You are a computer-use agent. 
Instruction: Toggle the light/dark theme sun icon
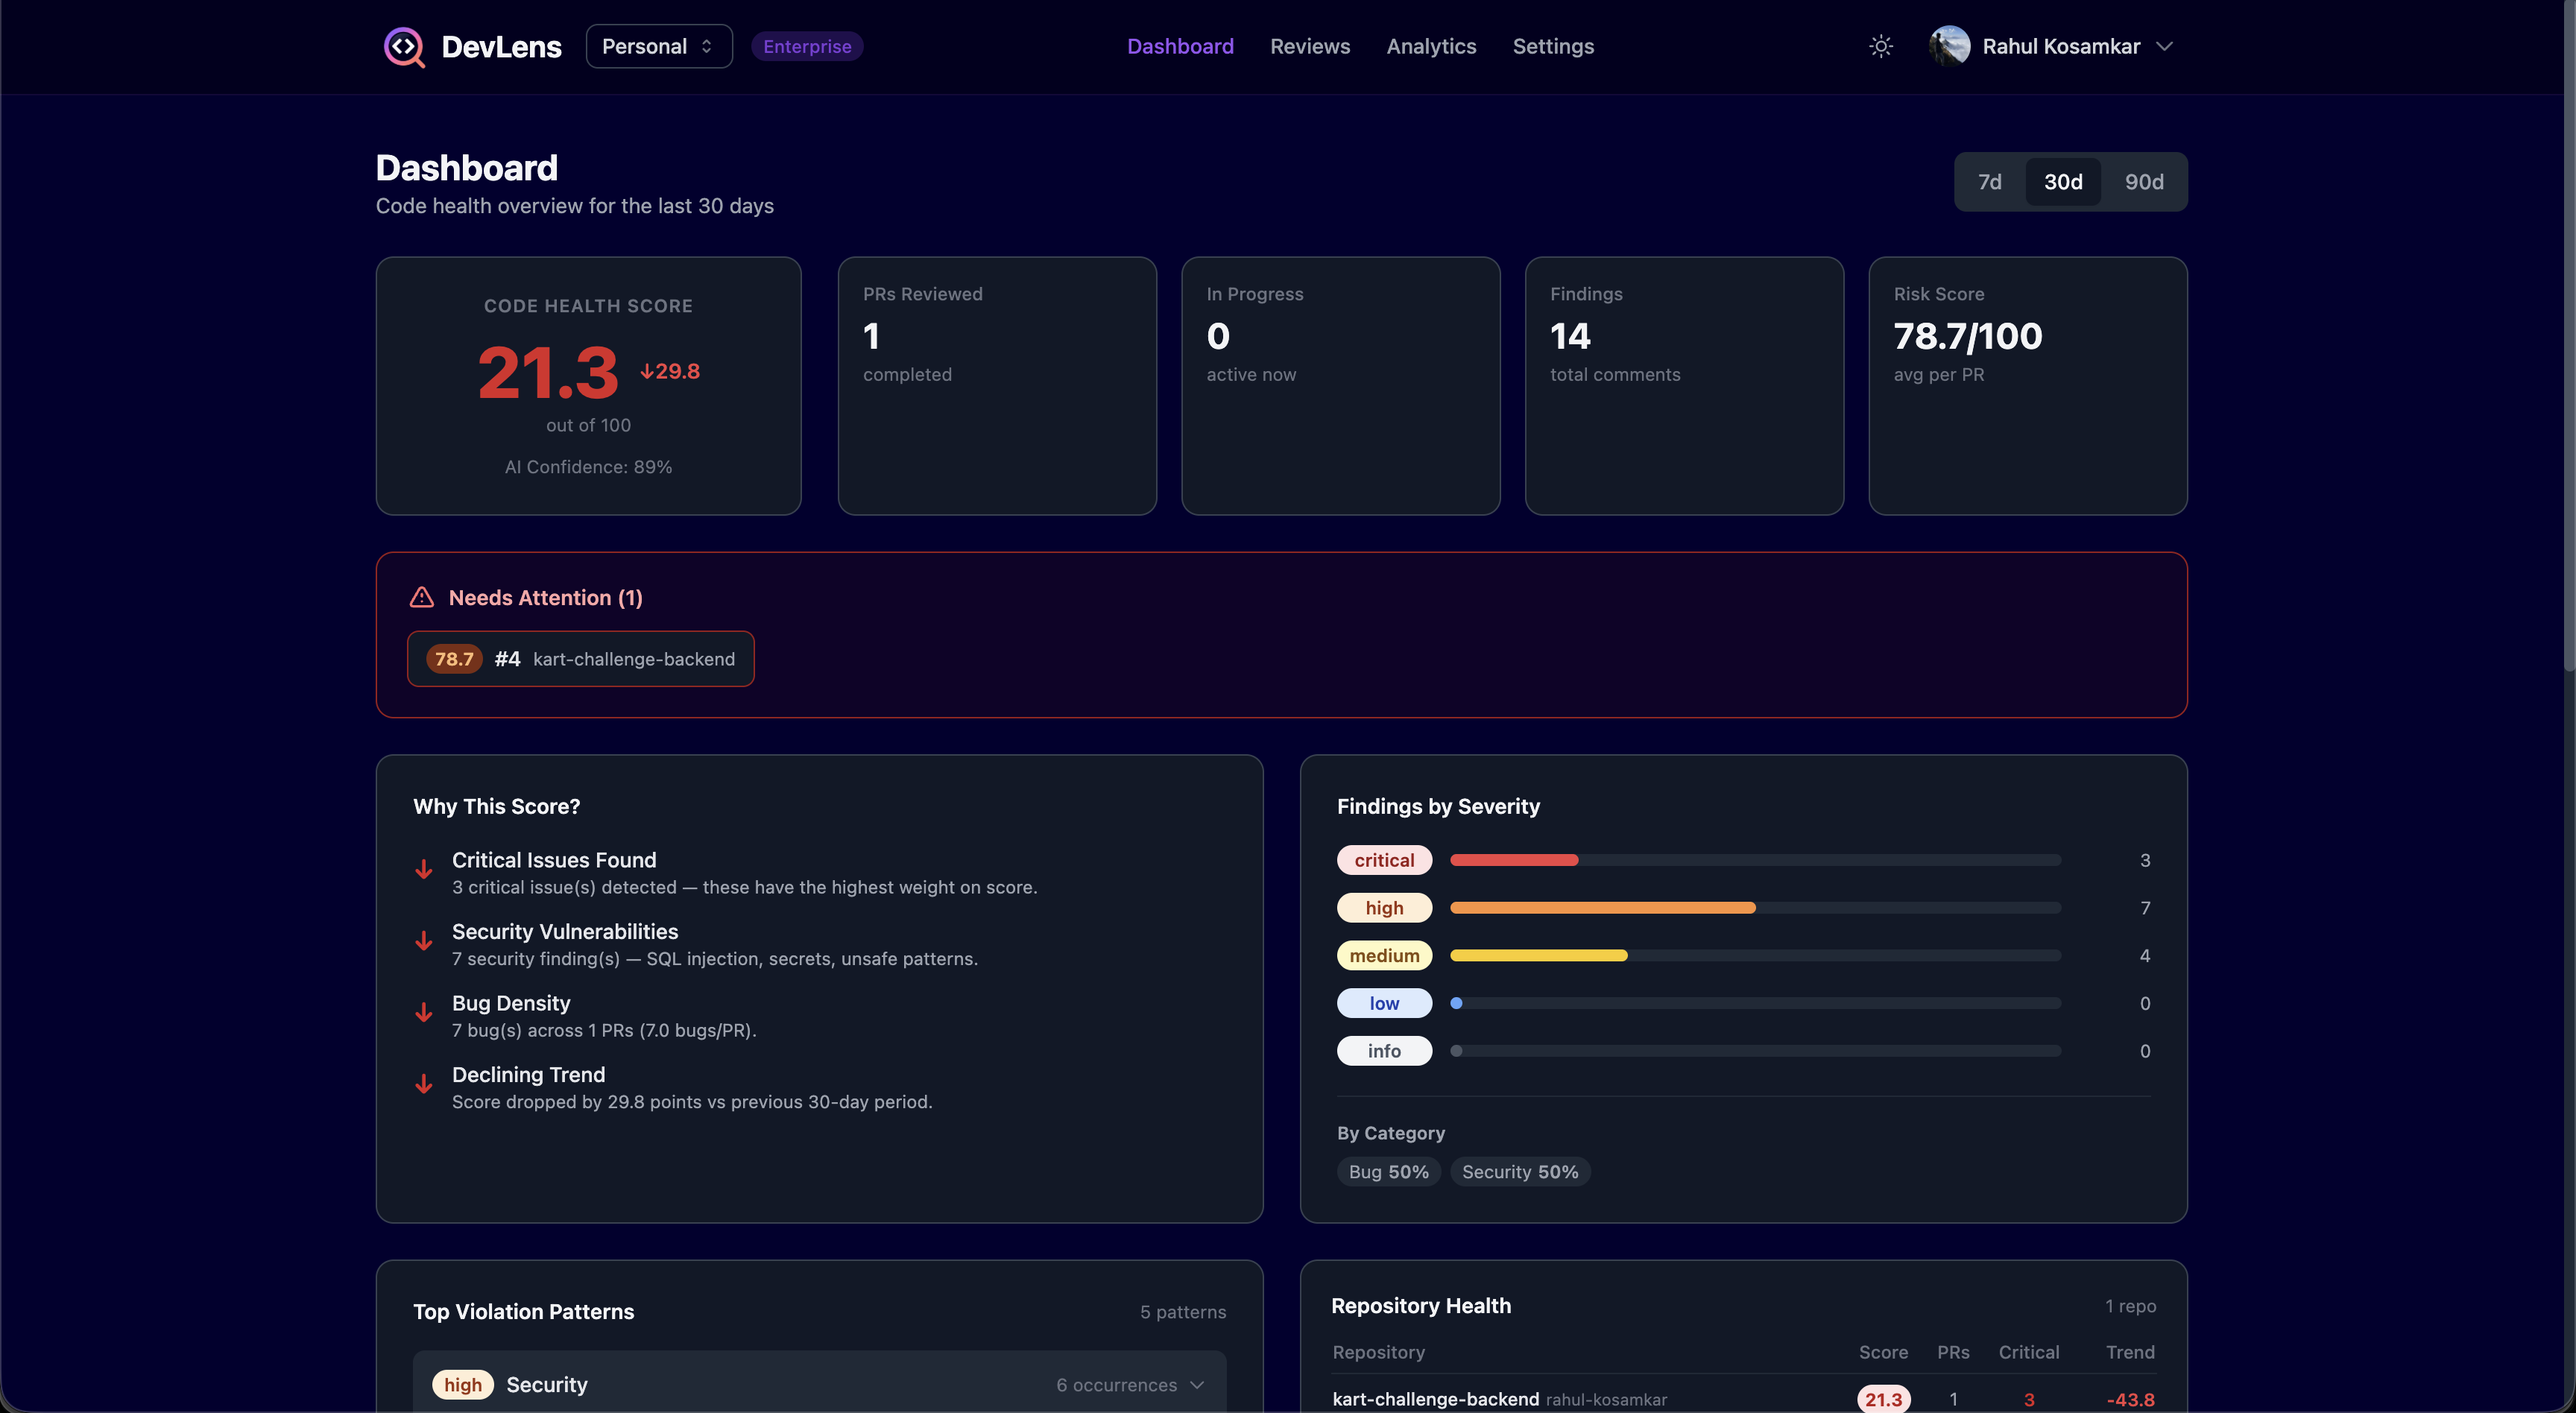pyautogui.click(x=1880, y=47)
